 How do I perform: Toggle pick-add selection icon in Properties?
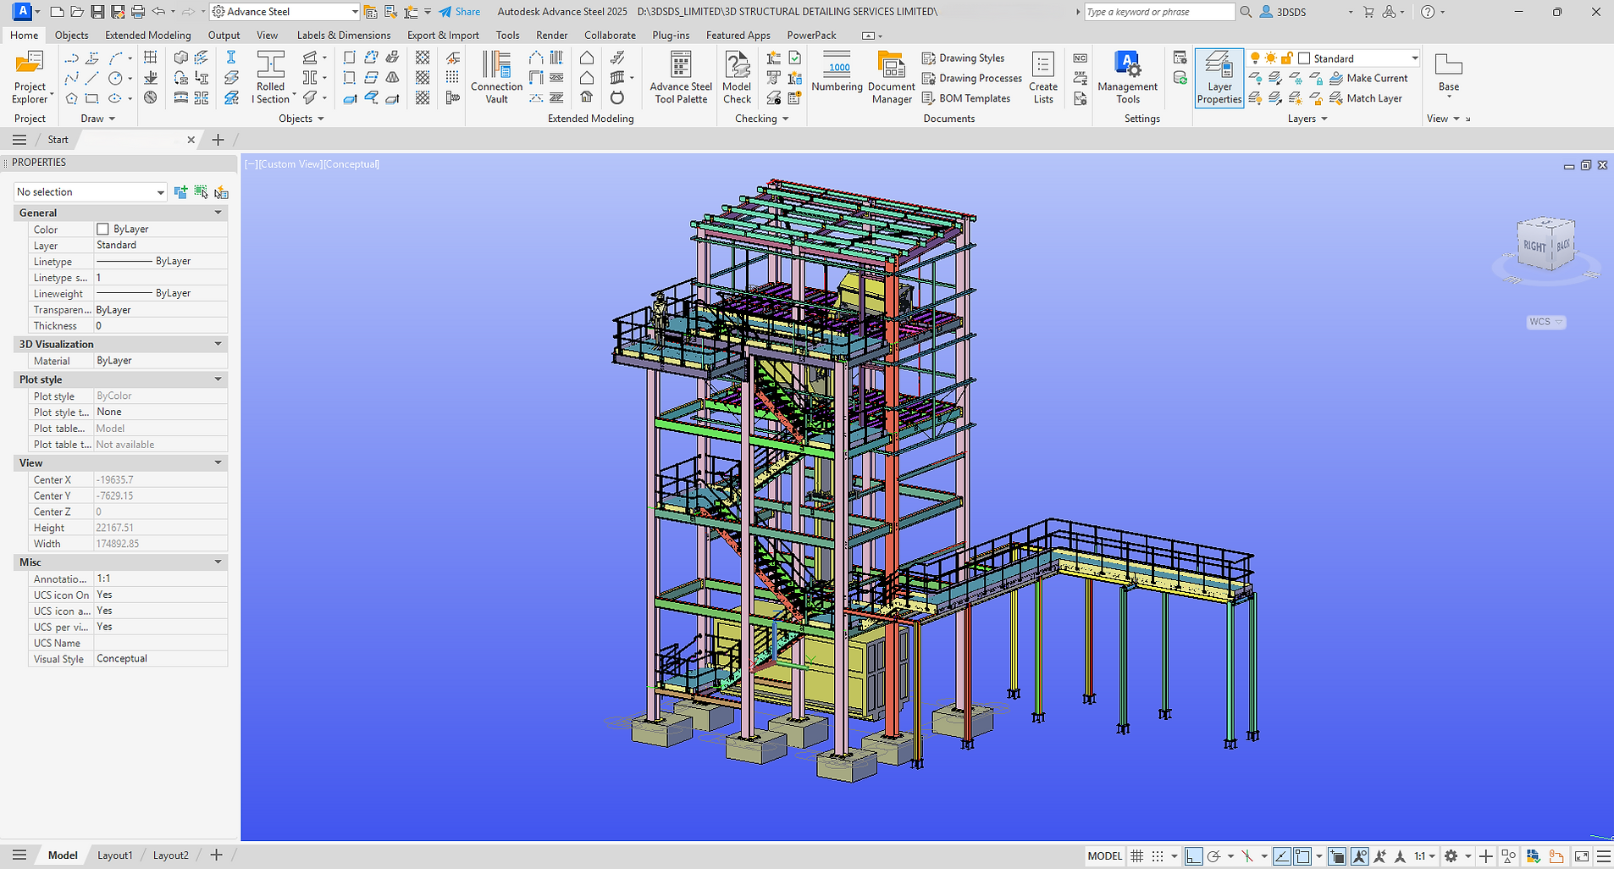coord(180,192)
